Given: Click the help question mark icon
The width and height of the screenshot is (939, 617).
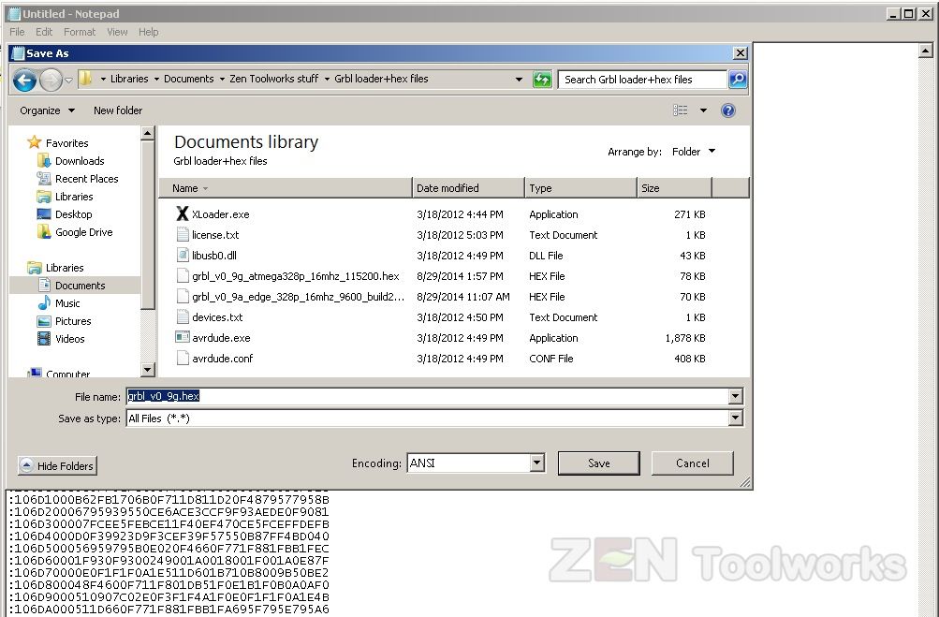Looking at the screenshot, I should coord(728,110).
